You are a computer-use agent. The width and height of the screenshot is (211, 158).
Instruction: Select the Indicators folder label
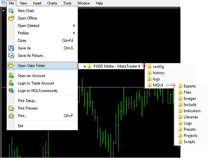pos(192,111)
